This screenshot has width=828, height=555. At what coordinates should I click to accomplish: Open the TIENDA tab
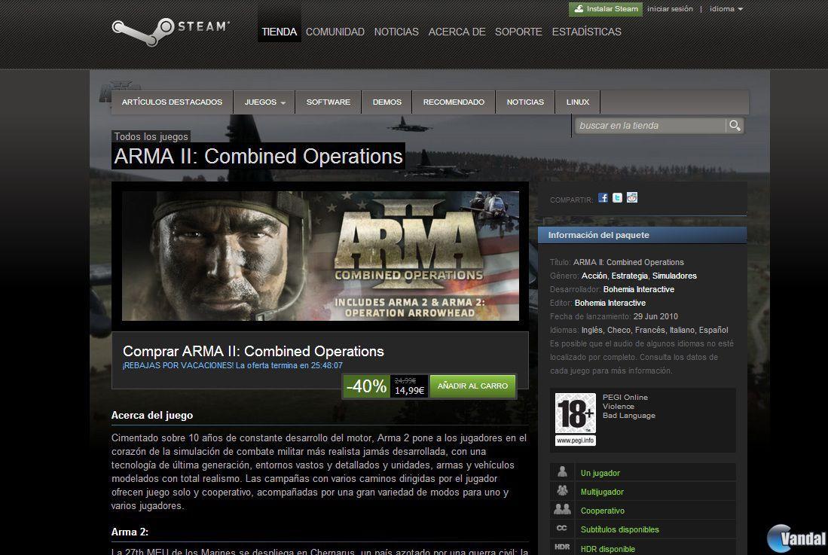pyautogui.click(x=280, y=32)
